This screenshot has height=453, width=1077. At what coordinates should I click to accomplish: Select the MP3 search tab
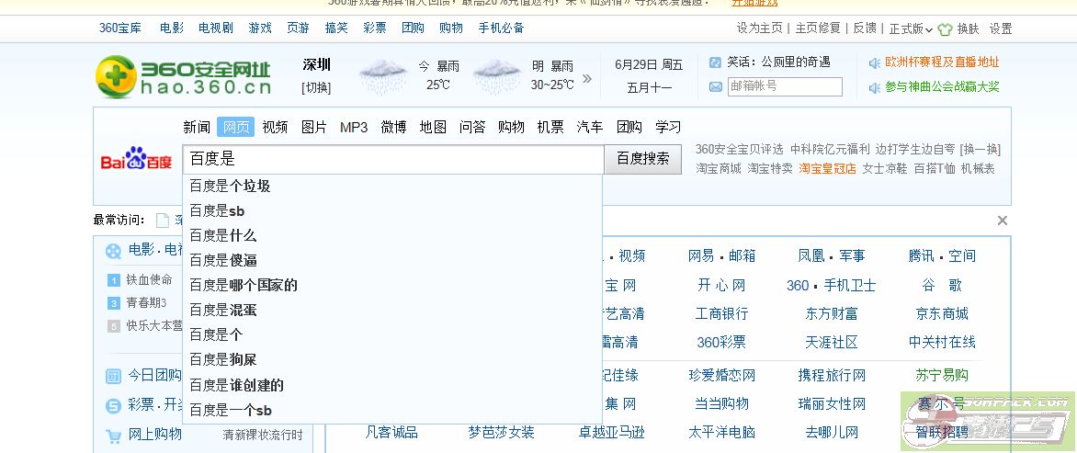[x=354, y=127]
